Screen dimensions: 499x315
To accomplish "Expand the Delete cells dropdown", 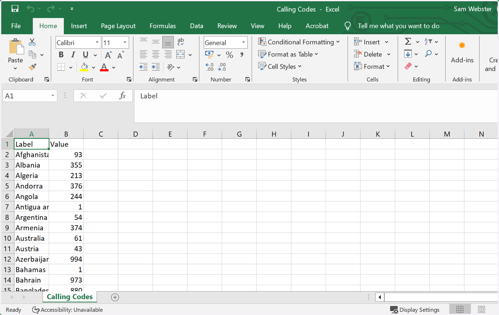I will [388, 54].
